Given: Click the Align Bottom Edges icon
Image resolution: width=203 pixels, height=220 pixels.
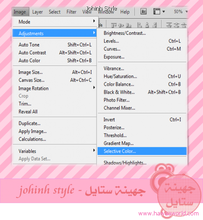Looking at the screenshot, I should point(129,25).
